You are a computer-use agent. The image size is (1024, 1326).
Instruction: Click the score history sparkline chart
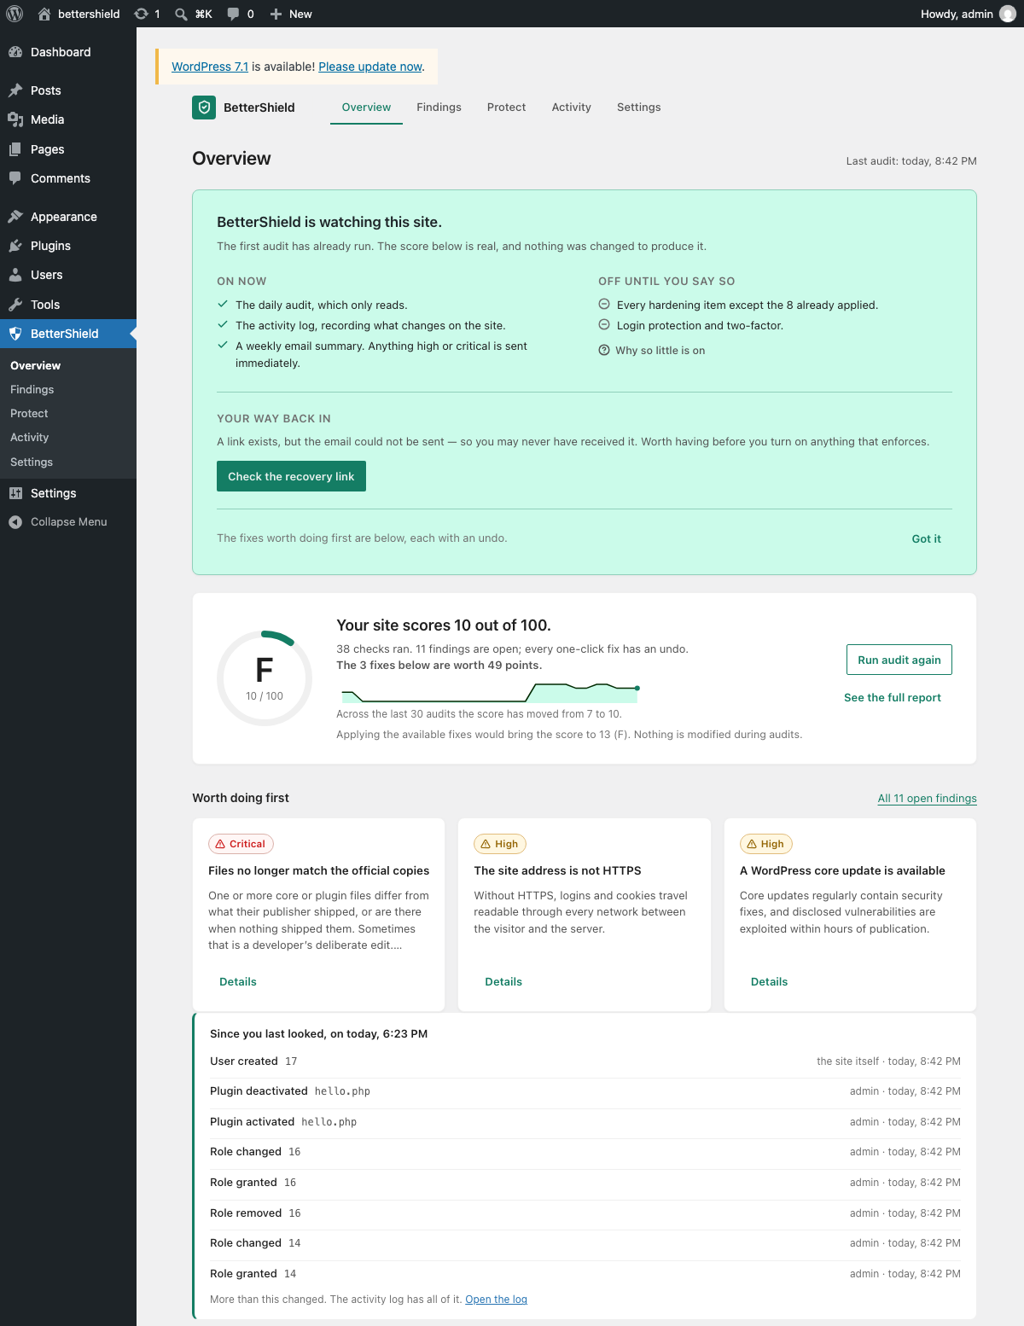pyautogui.click(x=490, y=692)
